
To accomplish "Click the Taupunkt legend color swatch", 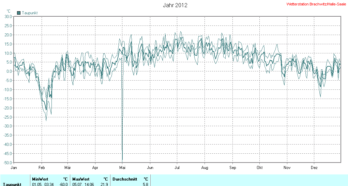I will click(x=19, y=13).
